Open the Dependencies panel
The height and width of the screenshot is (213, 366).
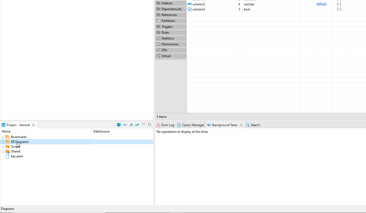pos(170,9)
